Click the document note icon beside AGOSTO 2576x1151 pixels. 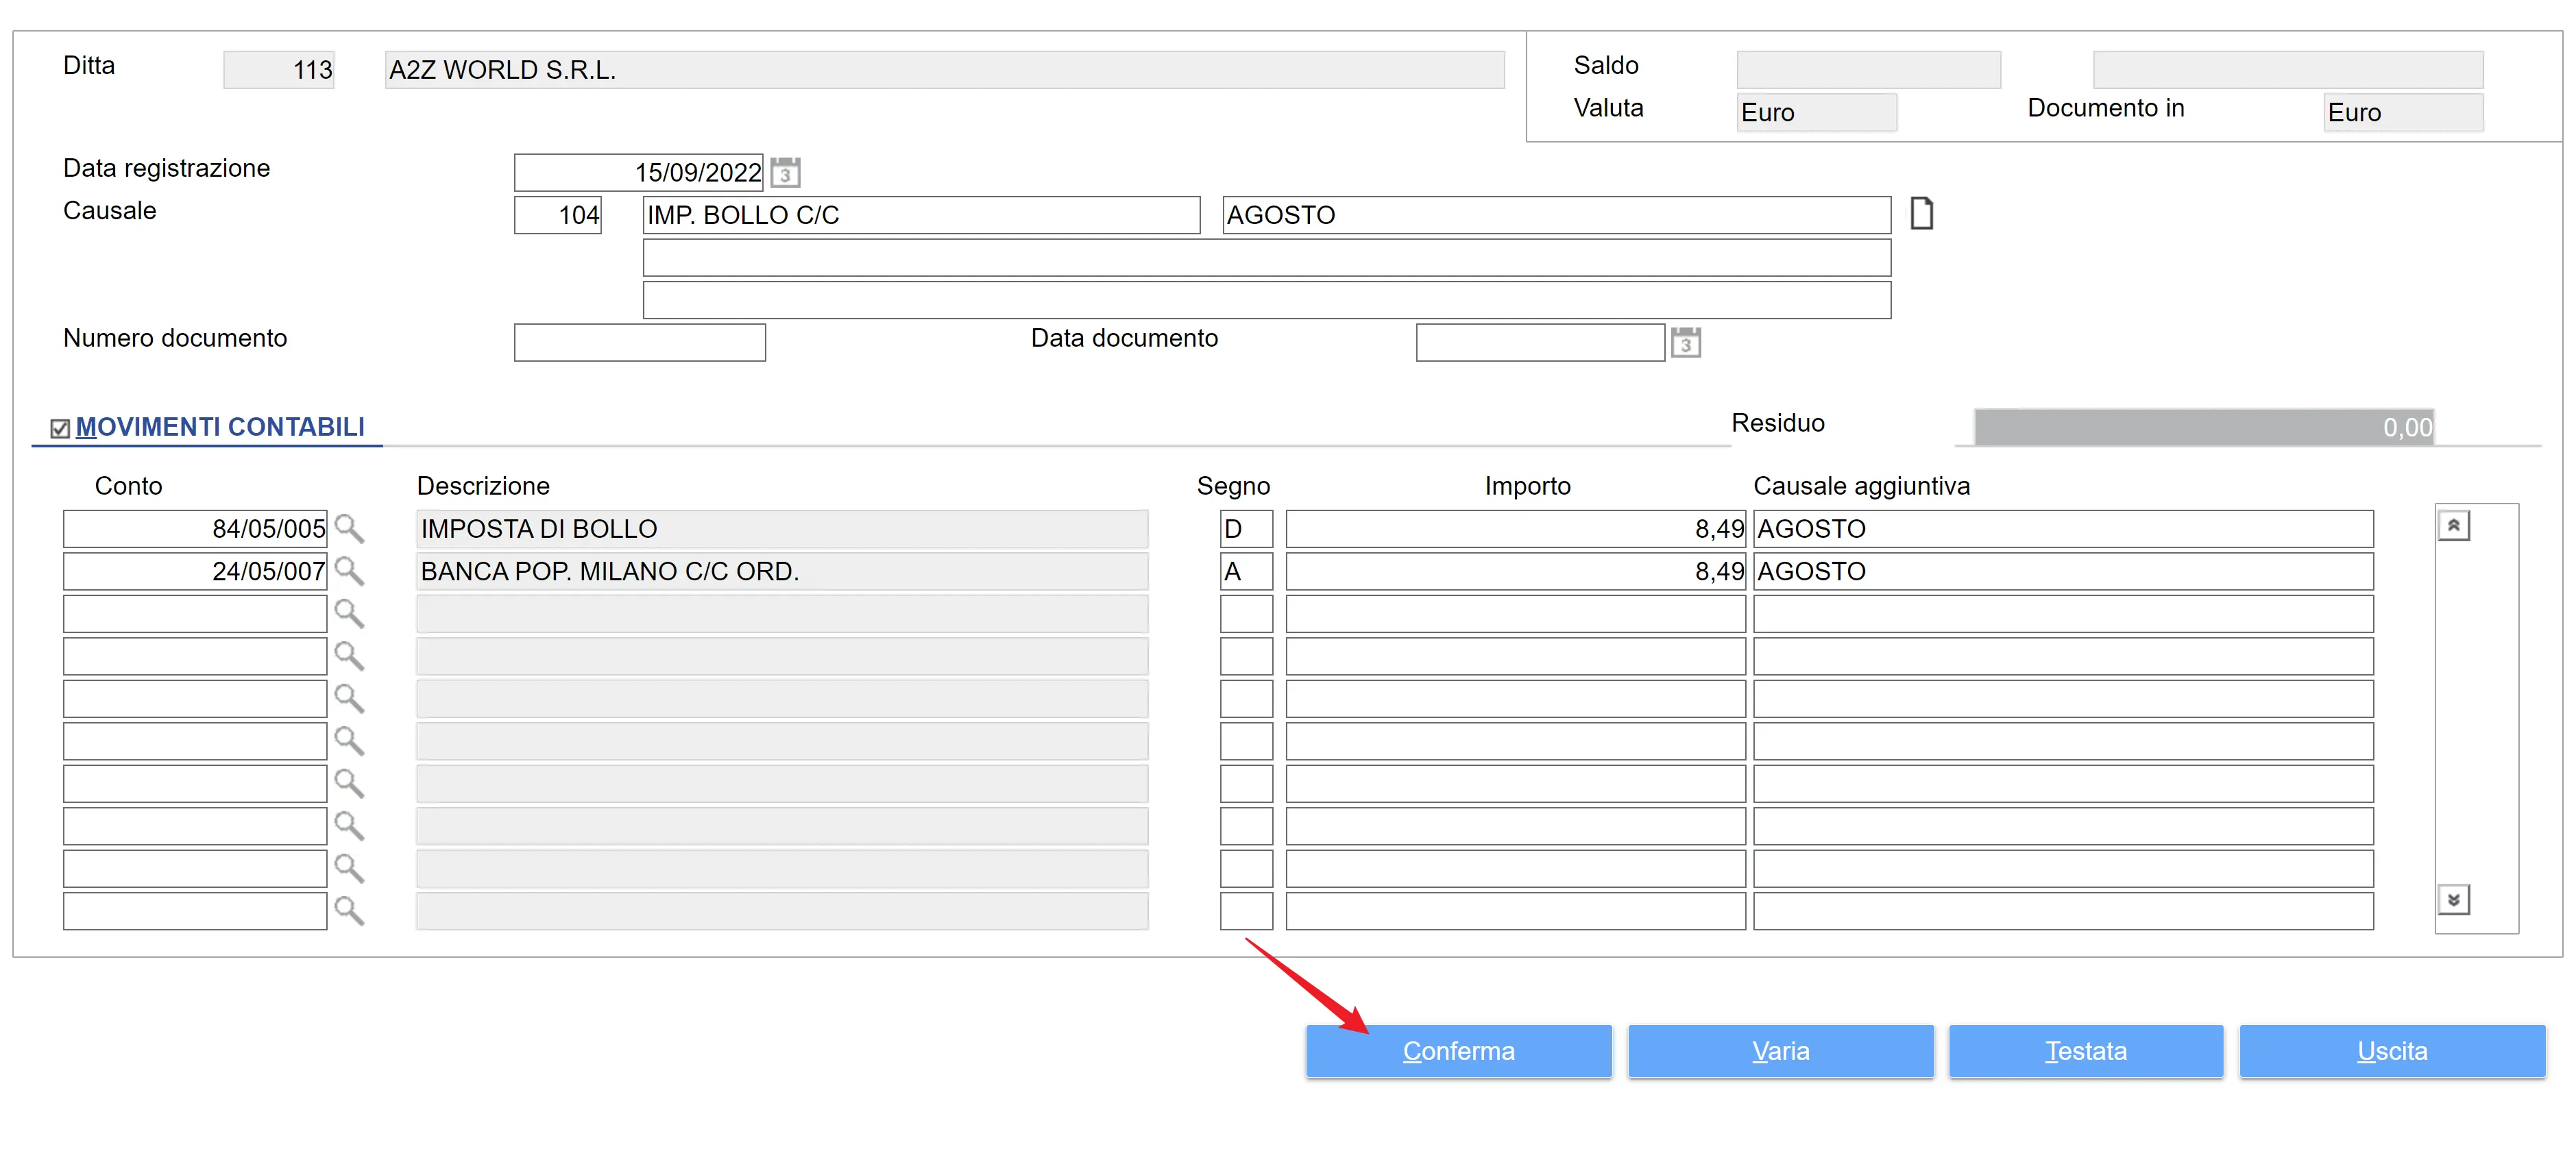[1921, 214]
